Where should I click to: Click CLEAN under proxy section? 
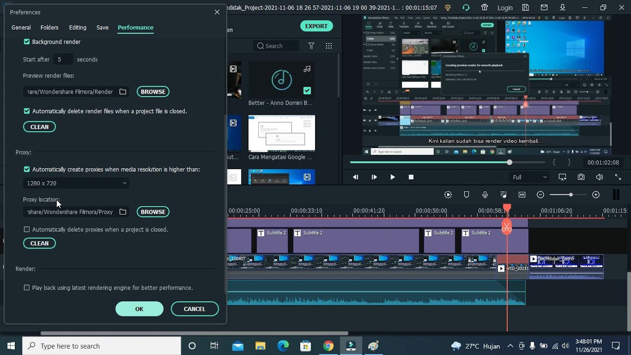tap(39, 243)
